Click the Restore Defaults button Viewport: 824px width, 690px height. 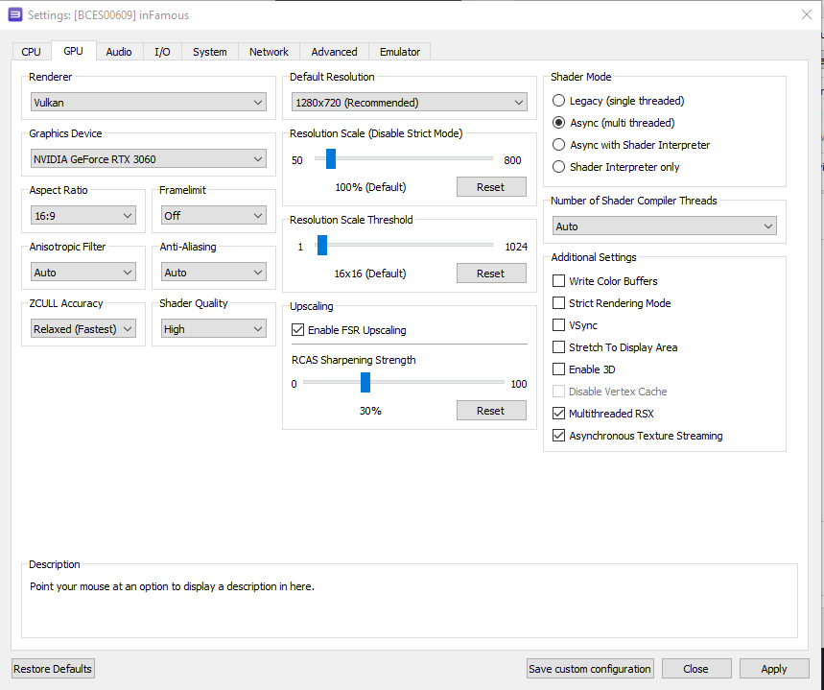click(53, 669)
